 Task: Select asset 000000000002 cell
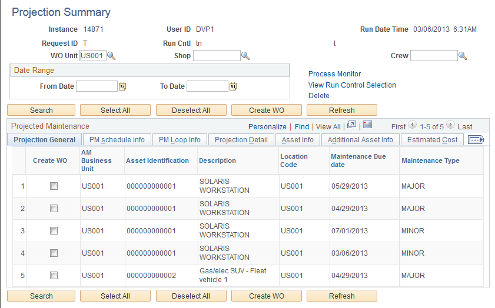(151, 276)
